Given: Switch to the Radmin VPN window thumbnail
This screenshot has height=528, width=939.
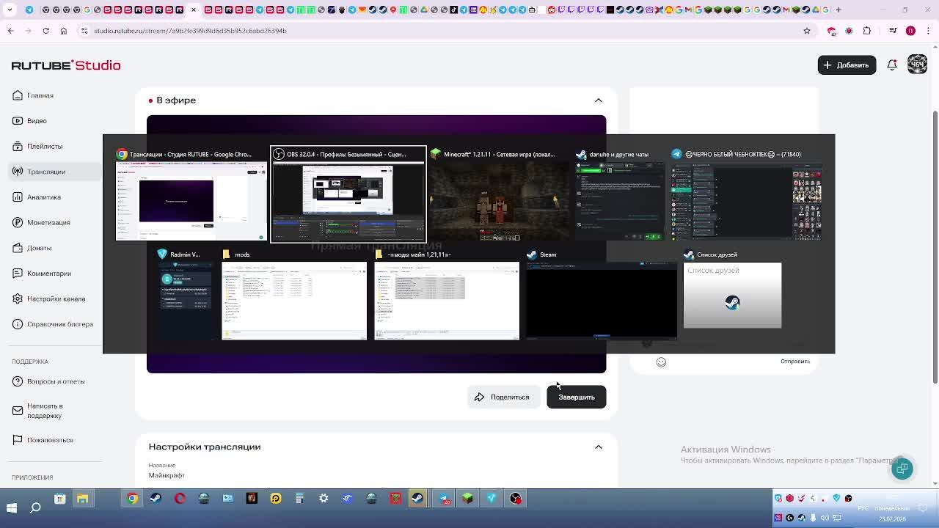Looking at the screenshot, I should (185, 293).
